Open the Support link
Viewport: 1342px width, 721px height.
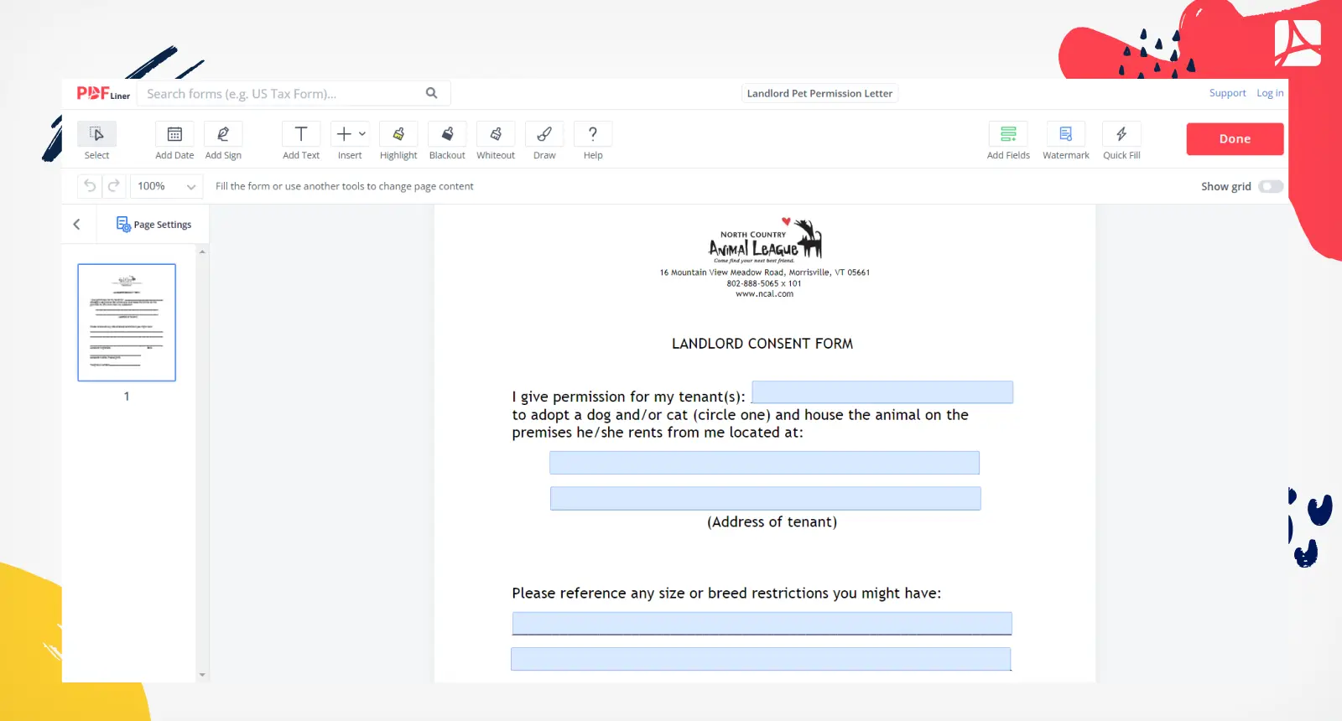click(1227, 93)
